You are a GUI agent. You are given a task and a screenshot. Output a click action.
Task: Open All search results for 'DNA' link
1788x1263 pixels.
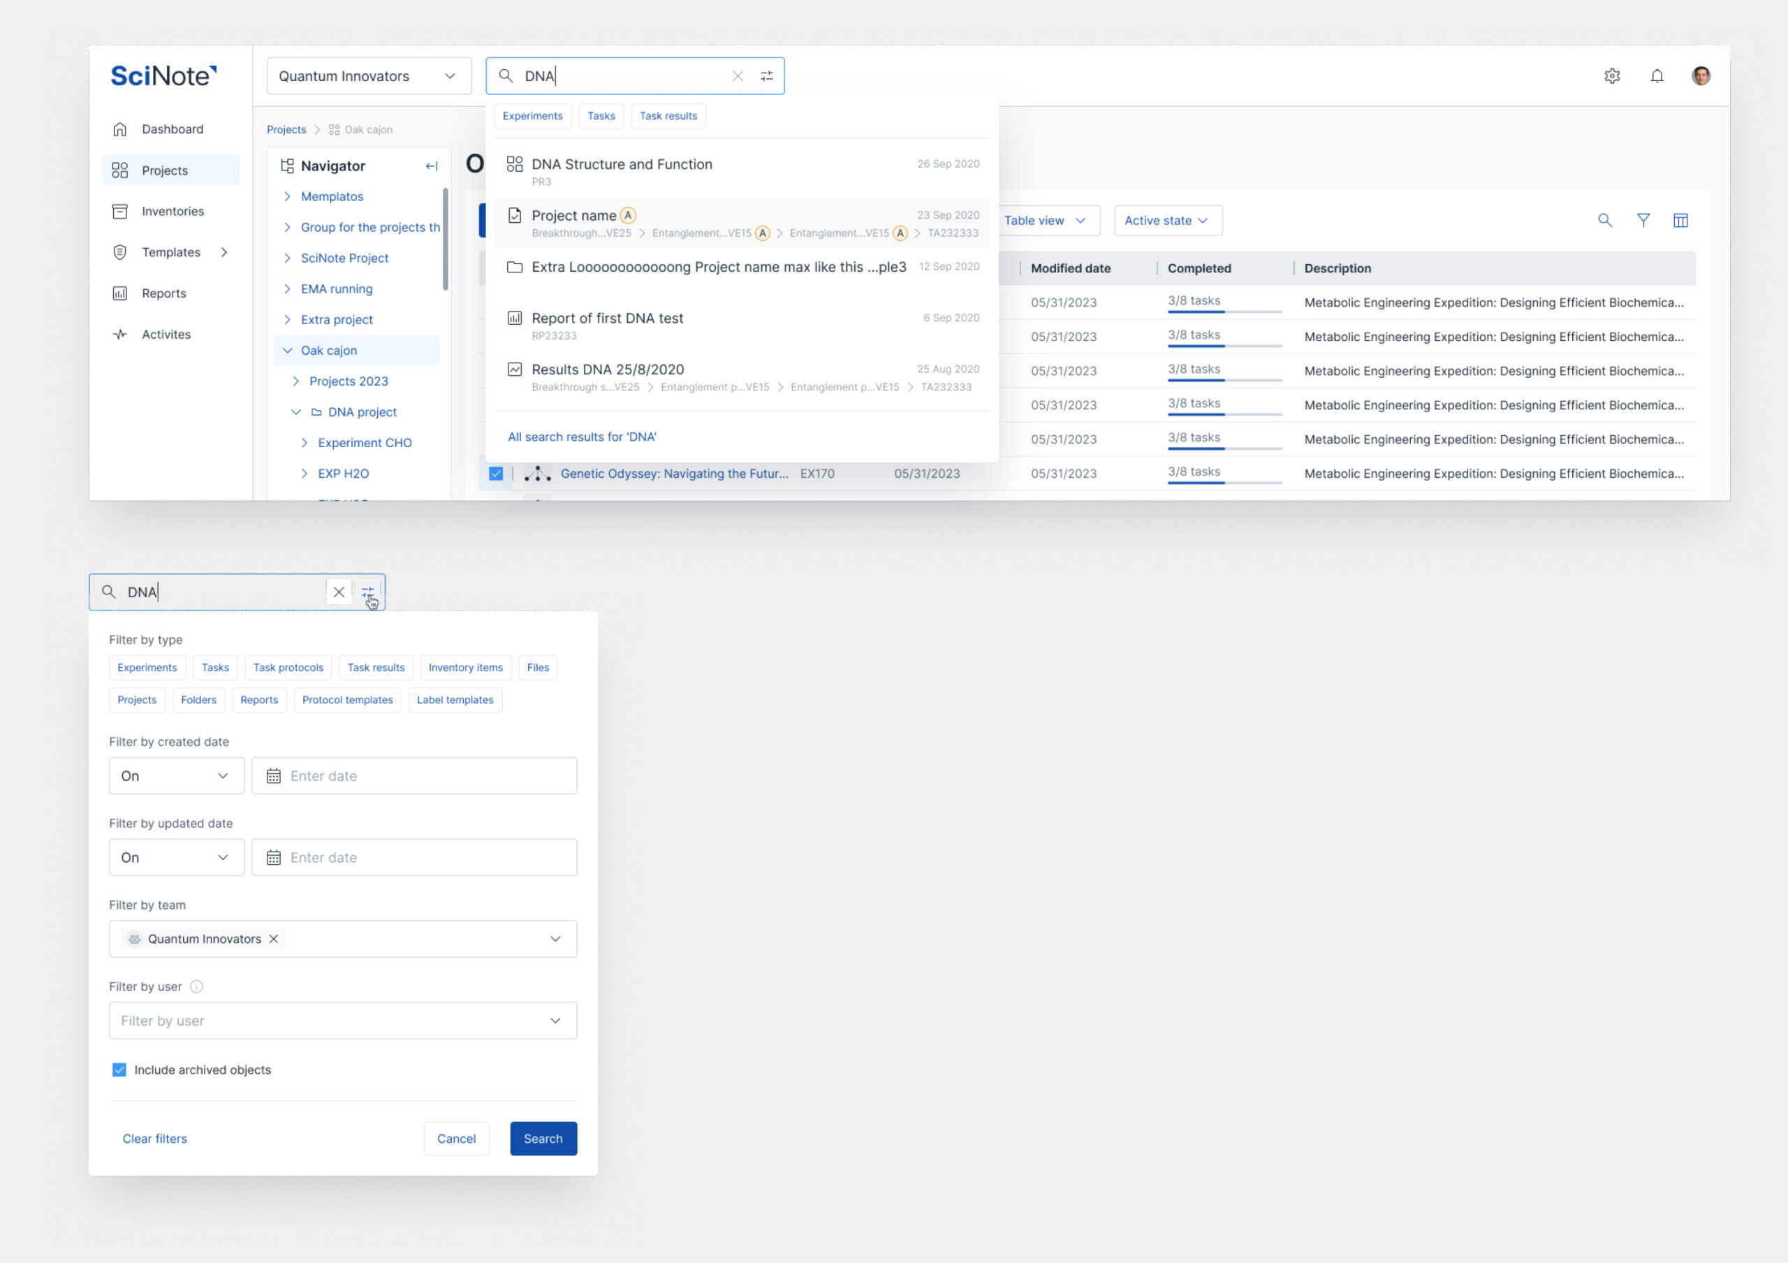coord(582,437)
